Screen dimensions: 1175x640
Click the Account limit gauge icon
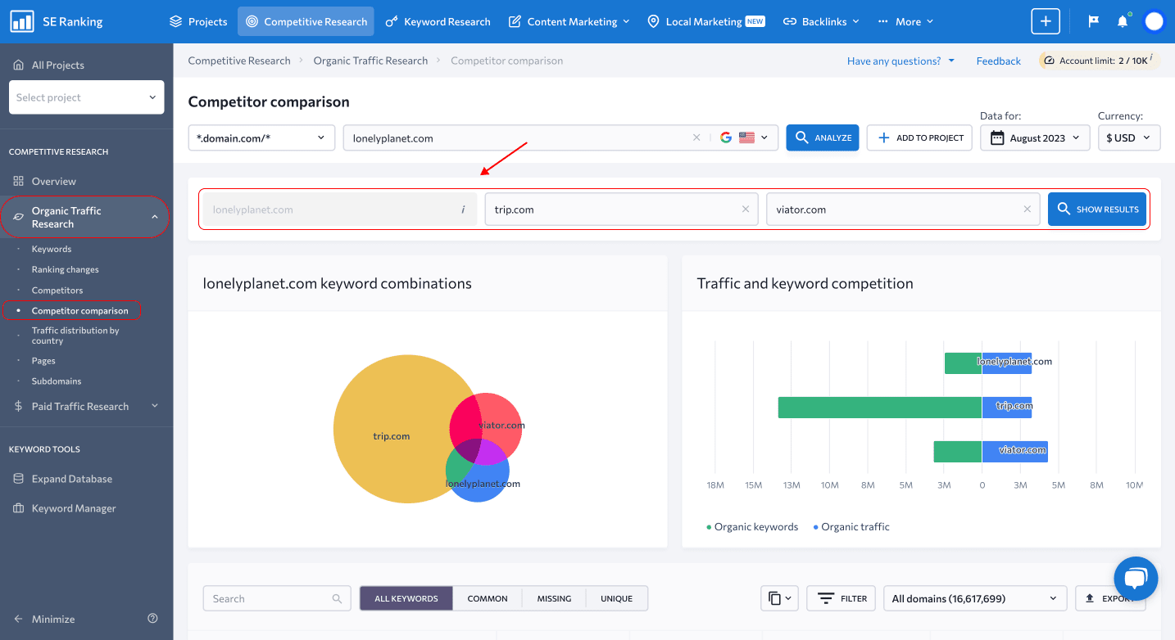pyautogui.click(x=1049, y=61)
